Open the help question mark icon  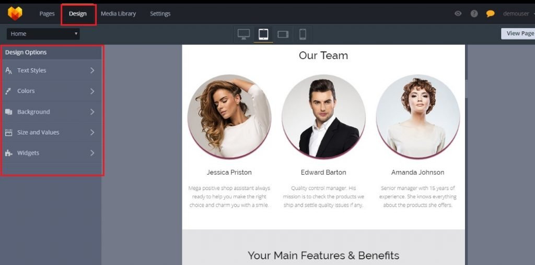(474, 14)
